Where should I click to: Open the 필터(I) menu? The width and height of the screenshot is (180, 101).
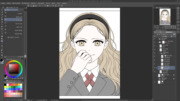[53, 3]
